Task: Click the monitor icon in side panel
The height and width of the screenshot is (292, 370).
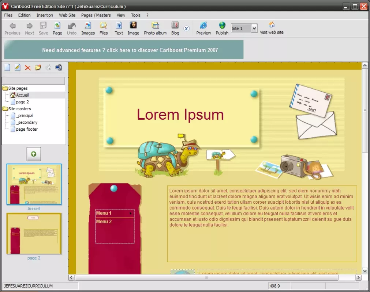Action: pos(59,68)
